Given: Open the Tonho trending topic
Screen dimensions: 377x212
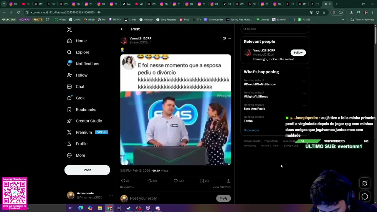Looking at the screenshot, I should point(248,121).
